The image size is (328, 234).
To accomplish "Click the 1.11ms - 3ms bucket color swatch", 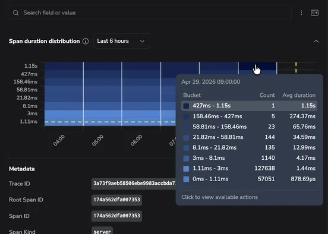I will 186,169.
